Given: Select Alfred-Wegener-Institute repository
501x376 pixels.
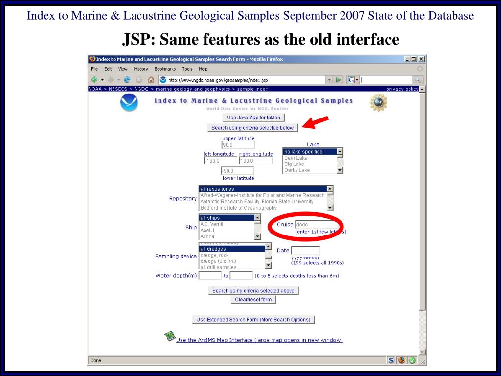Looking at the screenshot, I should [262, 195].
